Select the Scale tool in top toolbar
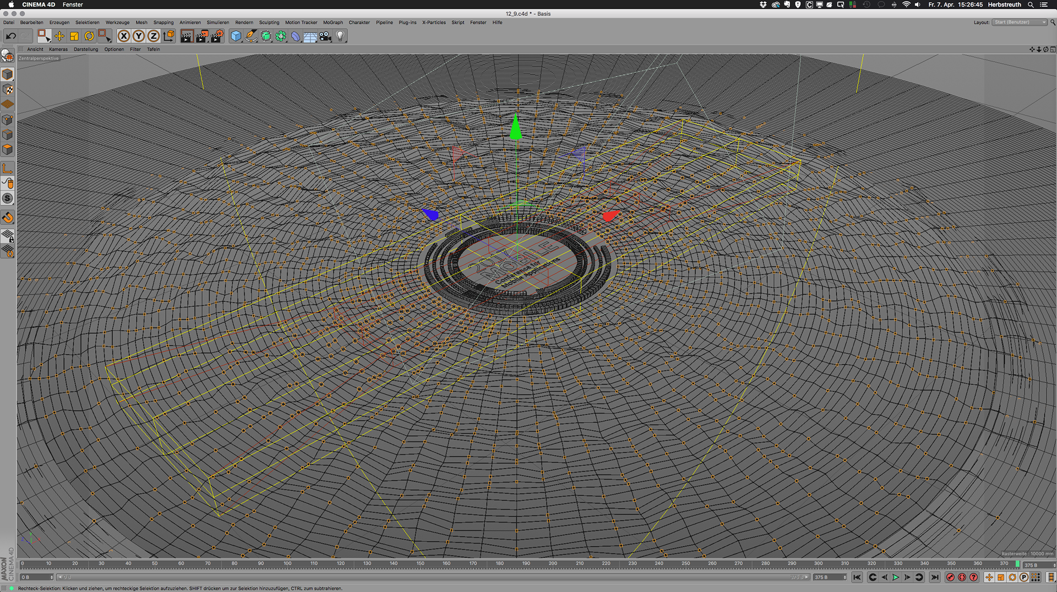Image resolution: width=1057 pixels, height=592 pixels. 74,36
